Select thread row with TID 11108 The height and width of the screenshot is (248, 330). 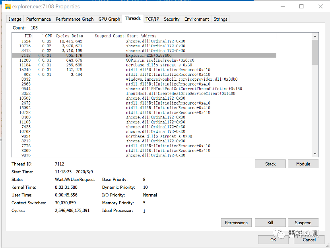pos(144,122)
